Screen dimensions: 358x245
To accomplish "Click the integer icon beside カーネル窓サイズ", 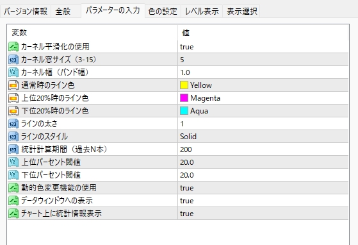I will pos(13,60).
